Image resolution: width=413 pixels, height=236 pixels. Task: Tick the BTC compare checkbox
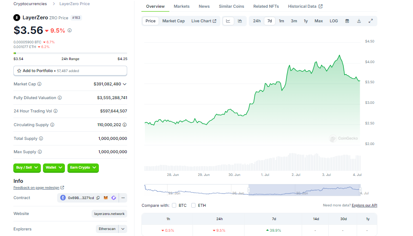[x=174, y=206]
